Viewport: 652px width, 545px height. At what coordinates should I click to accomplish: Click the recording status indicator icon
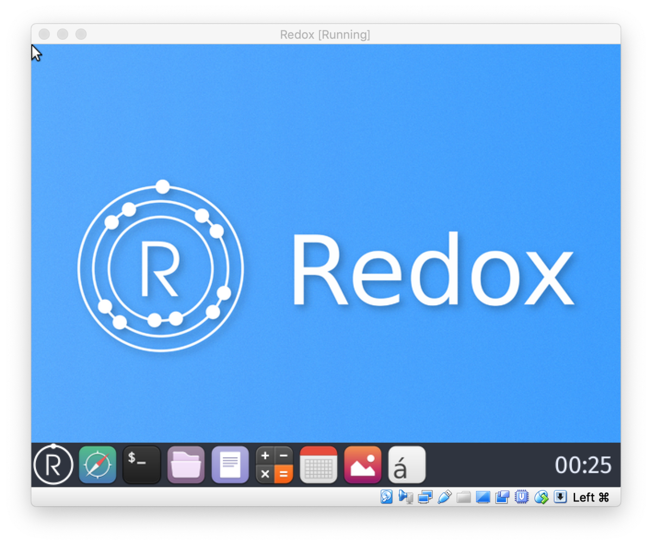click(502, 497)
